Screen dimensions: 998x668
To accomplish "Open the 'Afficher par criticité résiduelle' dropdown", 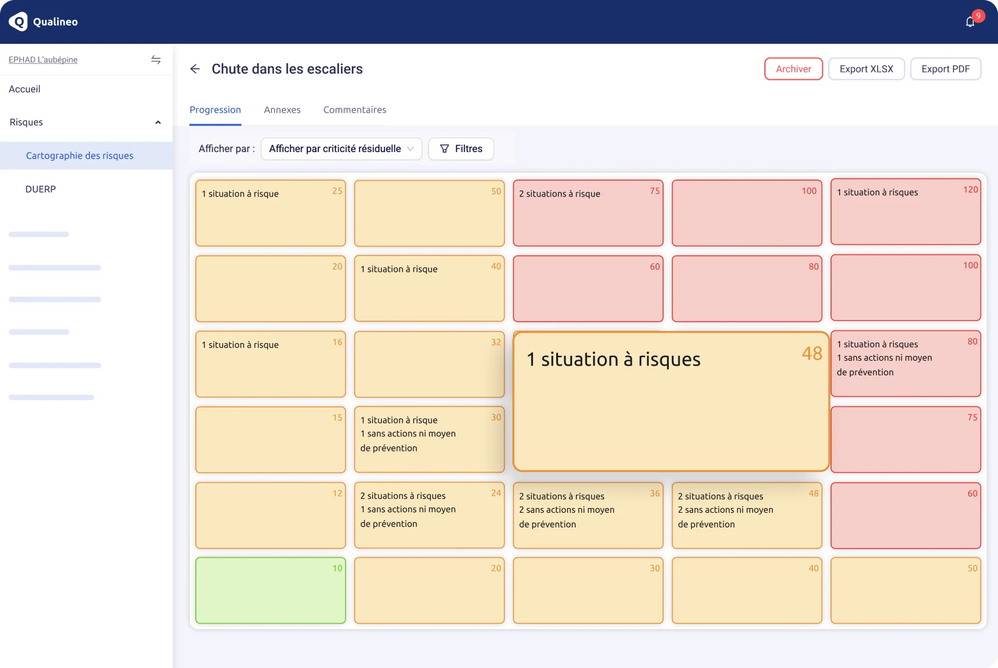I will 341,148.
